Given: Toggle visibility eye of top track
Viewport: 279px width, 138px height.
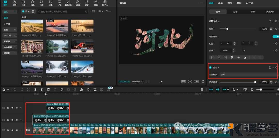Looking at the screenshot, I should (12, 108).
